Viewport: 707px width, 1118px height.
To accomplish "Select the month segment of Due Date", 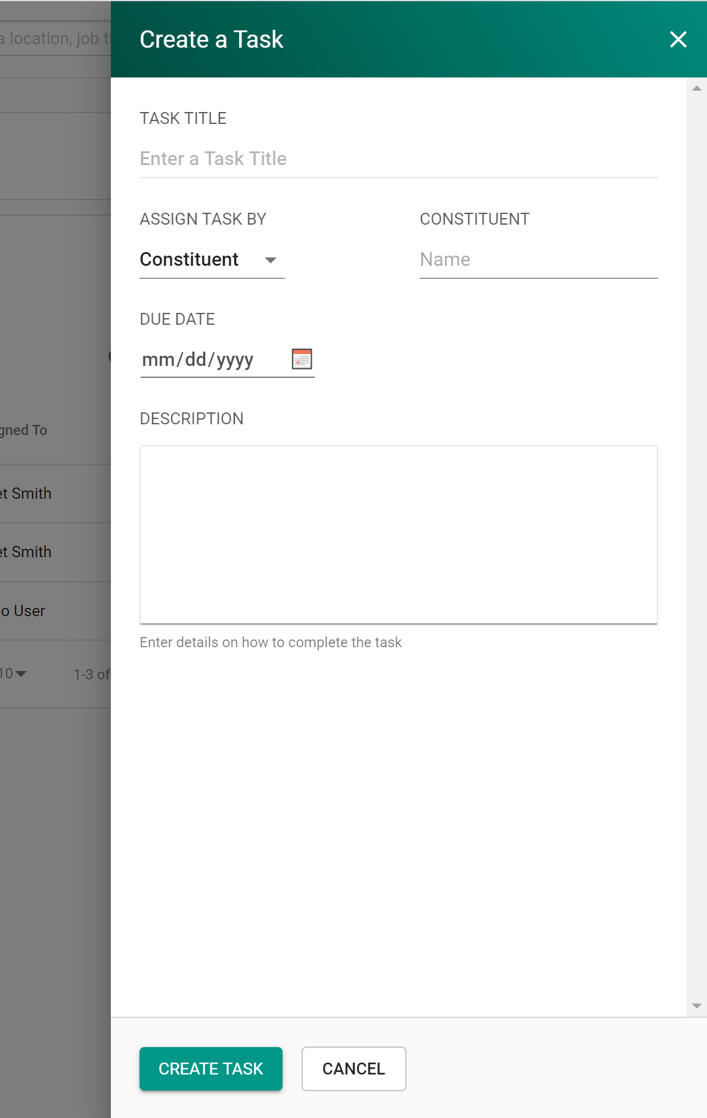I will click(x=158, y=360).
